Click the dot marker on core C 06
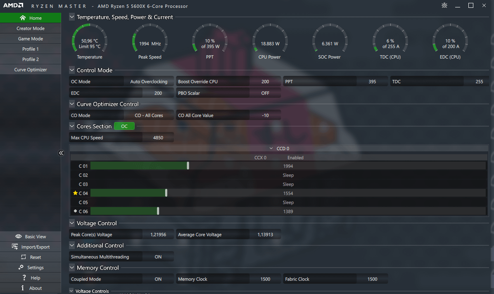Viewport: 494px width, 294px height. pos(75,211)
